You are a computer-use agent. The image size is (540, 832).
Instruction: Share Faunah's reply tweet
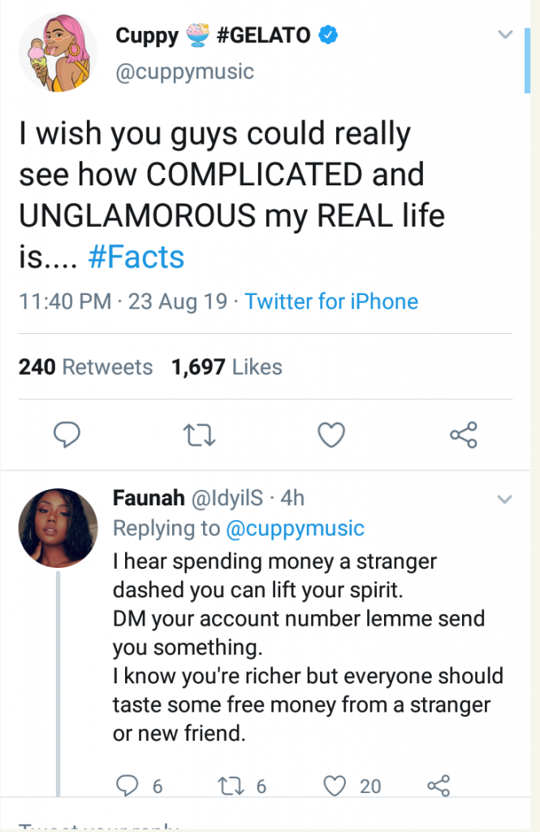click(438, 785)
